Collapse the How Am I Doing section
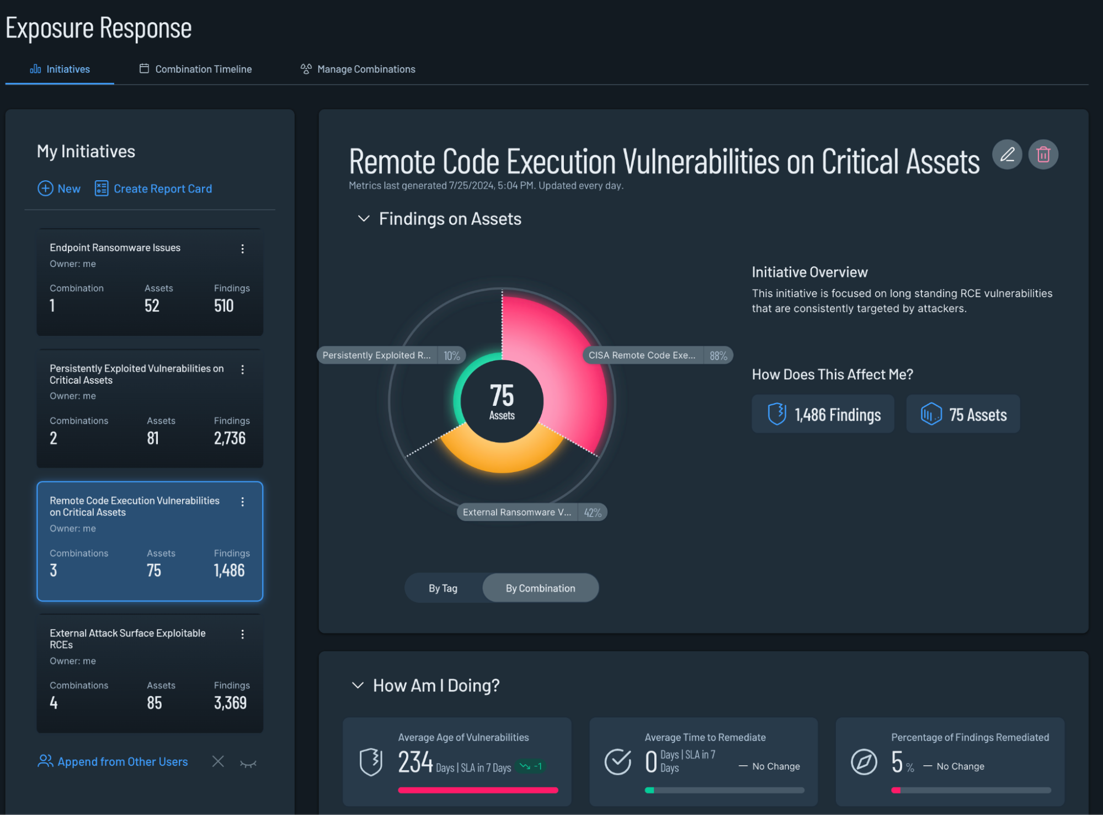Viewport: 1103px width, 815px height. click(359, 684)
